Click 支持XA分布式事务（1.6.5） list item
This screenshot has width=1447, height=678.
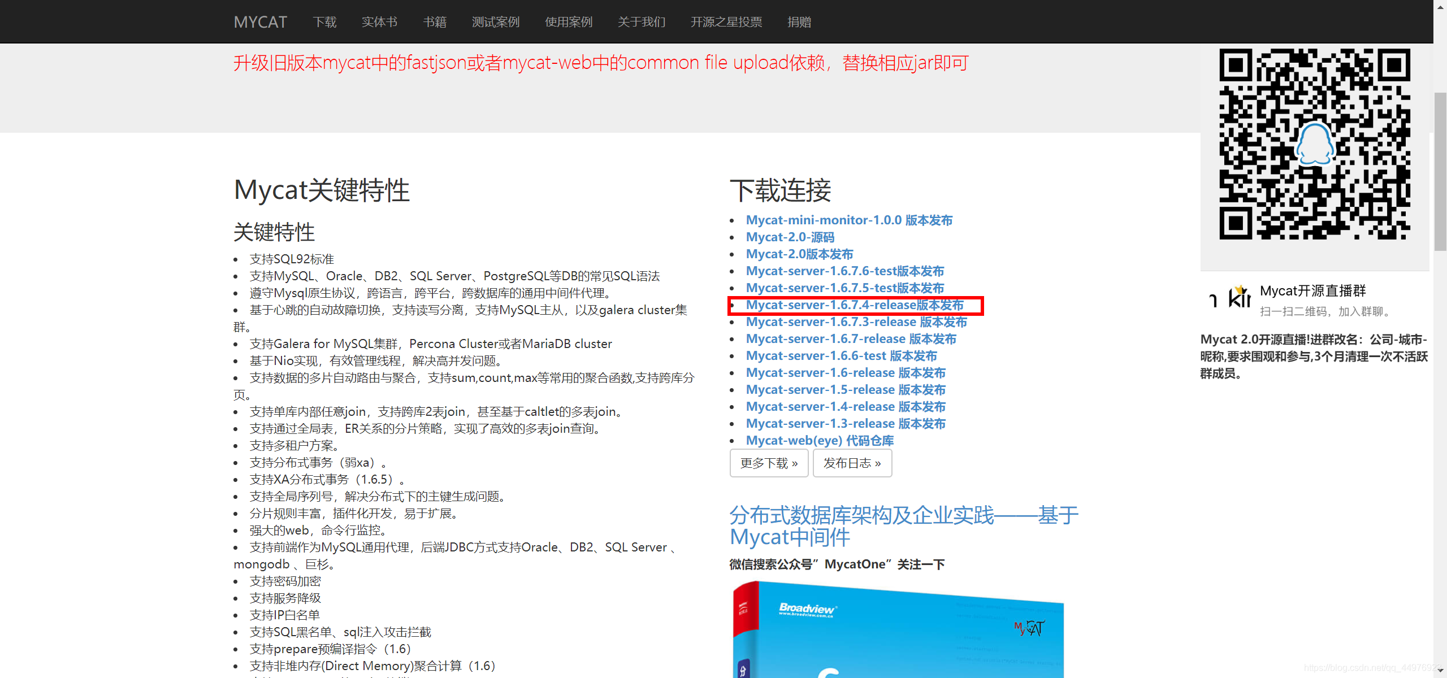(327, 480)
